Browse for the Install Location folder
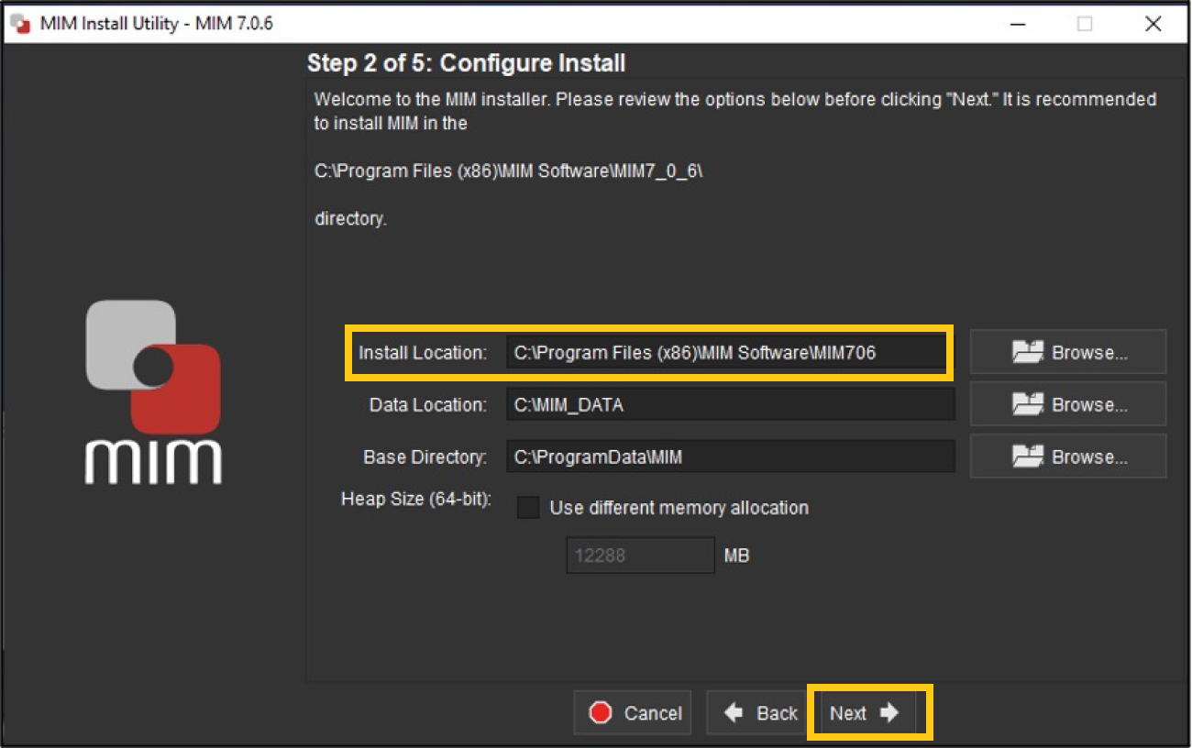The height and width of the screenshot is (748, 1192). point(1068,352)
